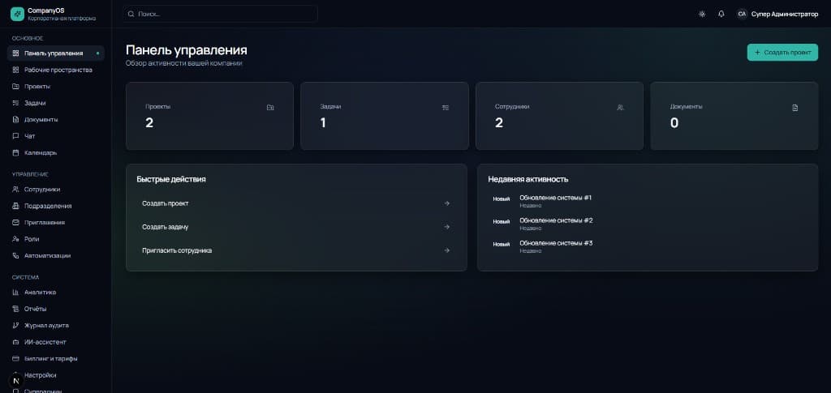Click the Документы card file icon
The height and width of the screenshot is (393, 831).
pos(795,108)
